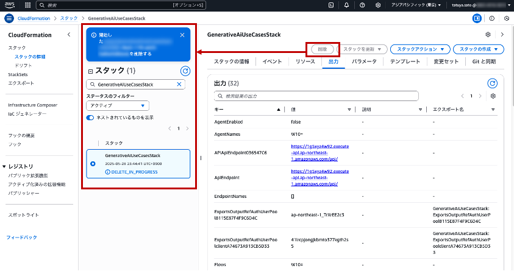The image size is (514, 274).
Task: Switch to the Resources tab
Action: (305, 61)
